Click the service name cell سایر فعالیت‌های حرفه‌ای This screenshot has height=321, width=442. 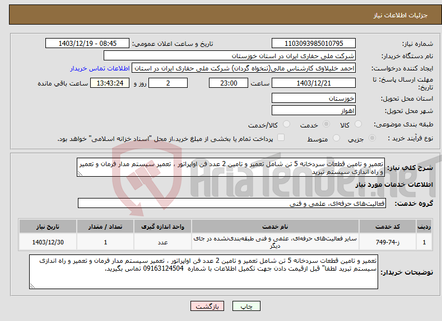pyautogui.click(x=275, y=242)
